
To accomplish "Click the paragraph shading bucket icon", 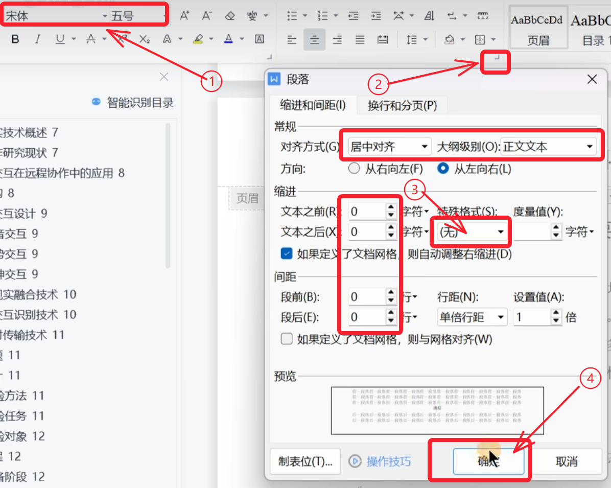I will point(450,40).
